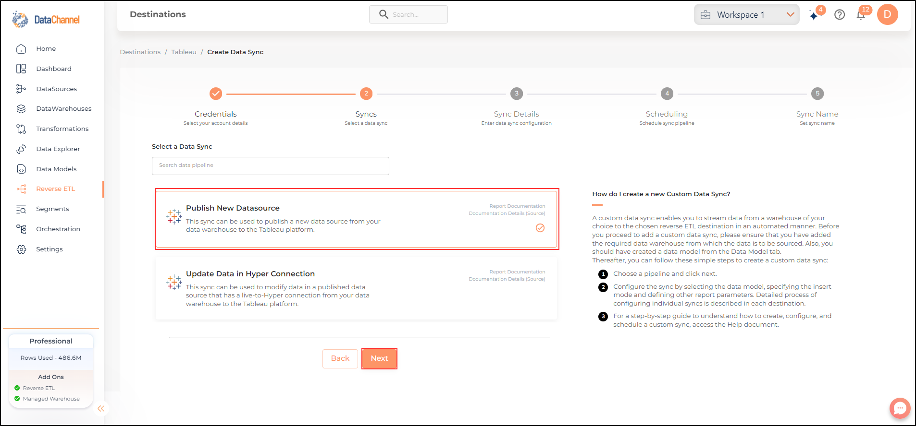The image size is (916, 426).
Task: Select the Home menu item
Action: (46, 49)
